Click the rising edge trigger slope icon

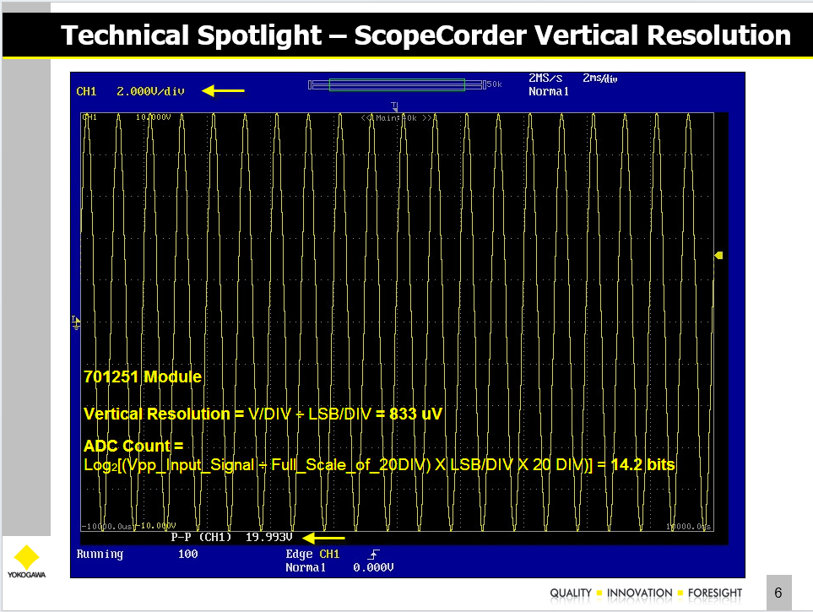coord(375,555)
